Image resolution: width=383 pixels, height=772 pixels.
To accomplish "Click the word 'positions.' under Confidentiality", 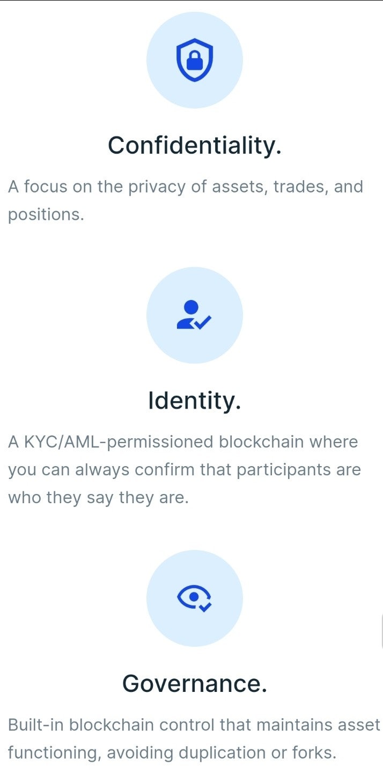I will click(x=46, y=215).
